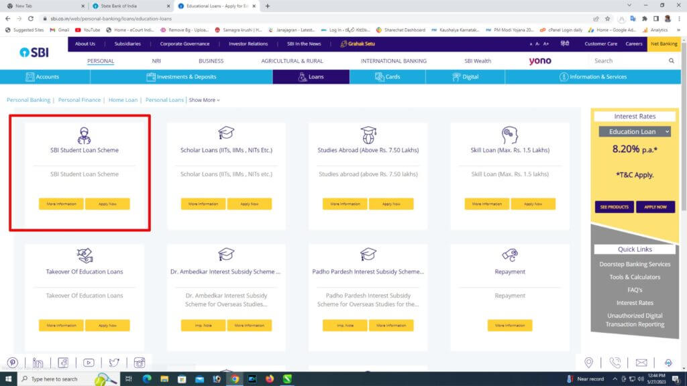Viewport: 687px width, 386px height.
Task: Click the Takeover Of Education Loans icon
Action: click(84, 255)
